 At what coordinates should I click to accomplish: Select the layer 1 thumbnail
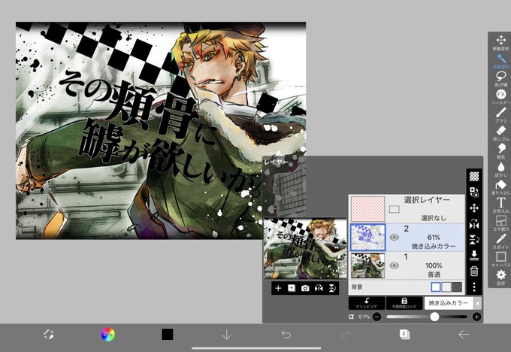tap(367, 266)
